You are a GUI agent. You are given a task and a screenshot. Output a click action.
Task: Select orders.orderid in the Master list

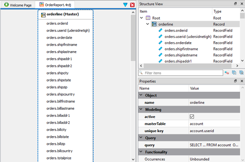(x=57, y=23)
